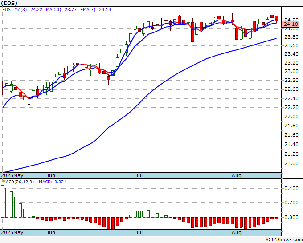Click the 22.20 price axis label
Image resolution: width=303 pixels, height=243 pixels.
point(291,107)
